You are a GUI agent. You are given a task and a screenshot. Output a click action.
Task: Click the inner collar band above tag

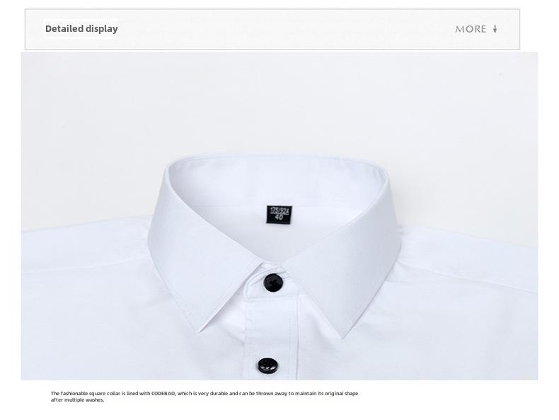278,183
